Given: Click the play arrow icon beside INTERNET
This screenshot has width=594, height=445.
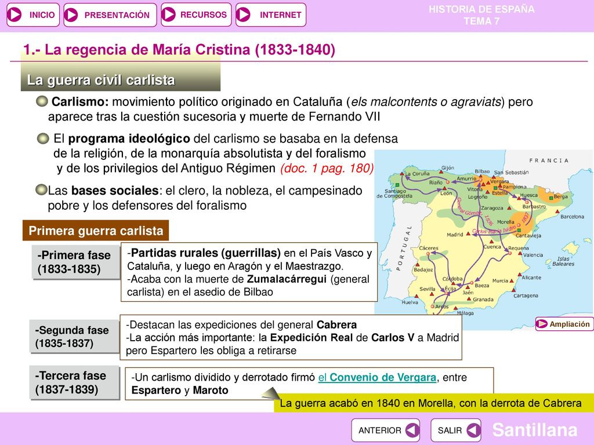Looking at the screenshot, I should (243, 14).
